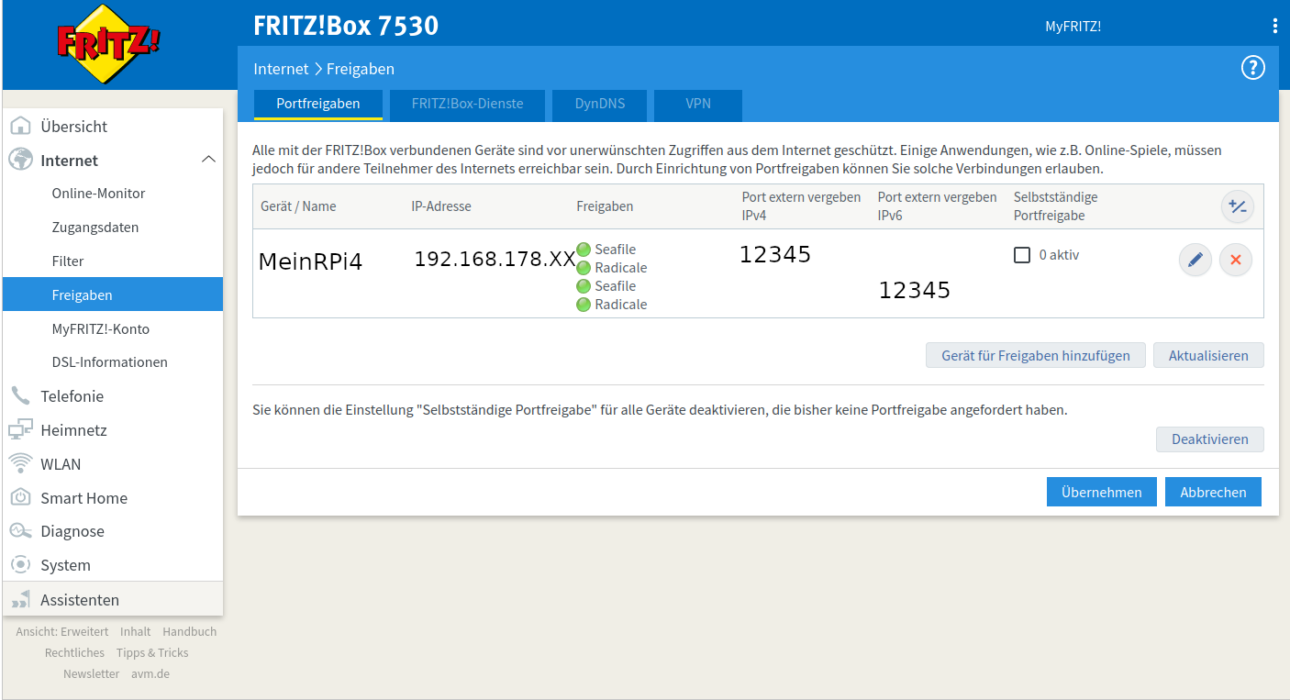
Task: Open the DynDNS tab
Action: [x=600, y=105]
